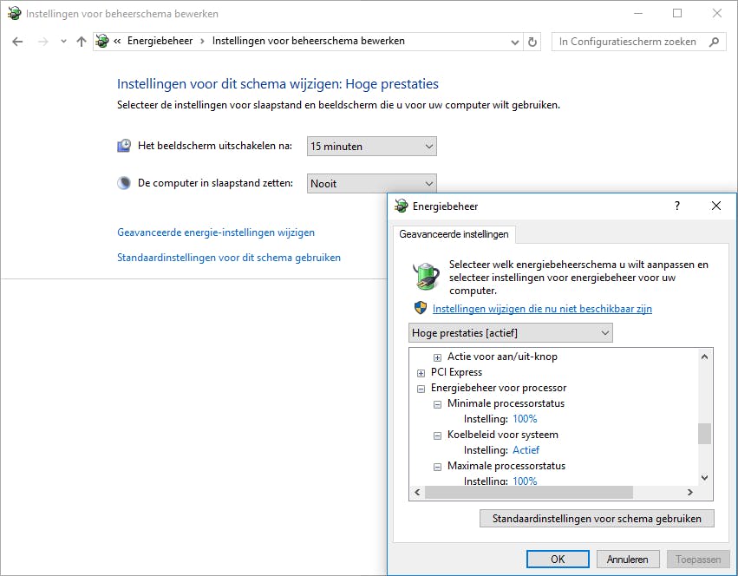The height and width of the screenshot is (576, 738).
Task: Confirm with the OK button
Action: (x=558, y=559)
